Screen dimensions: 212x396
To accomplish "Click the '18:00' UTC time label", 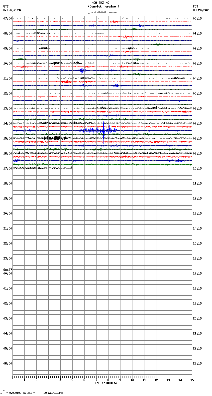I will point(8,183).
